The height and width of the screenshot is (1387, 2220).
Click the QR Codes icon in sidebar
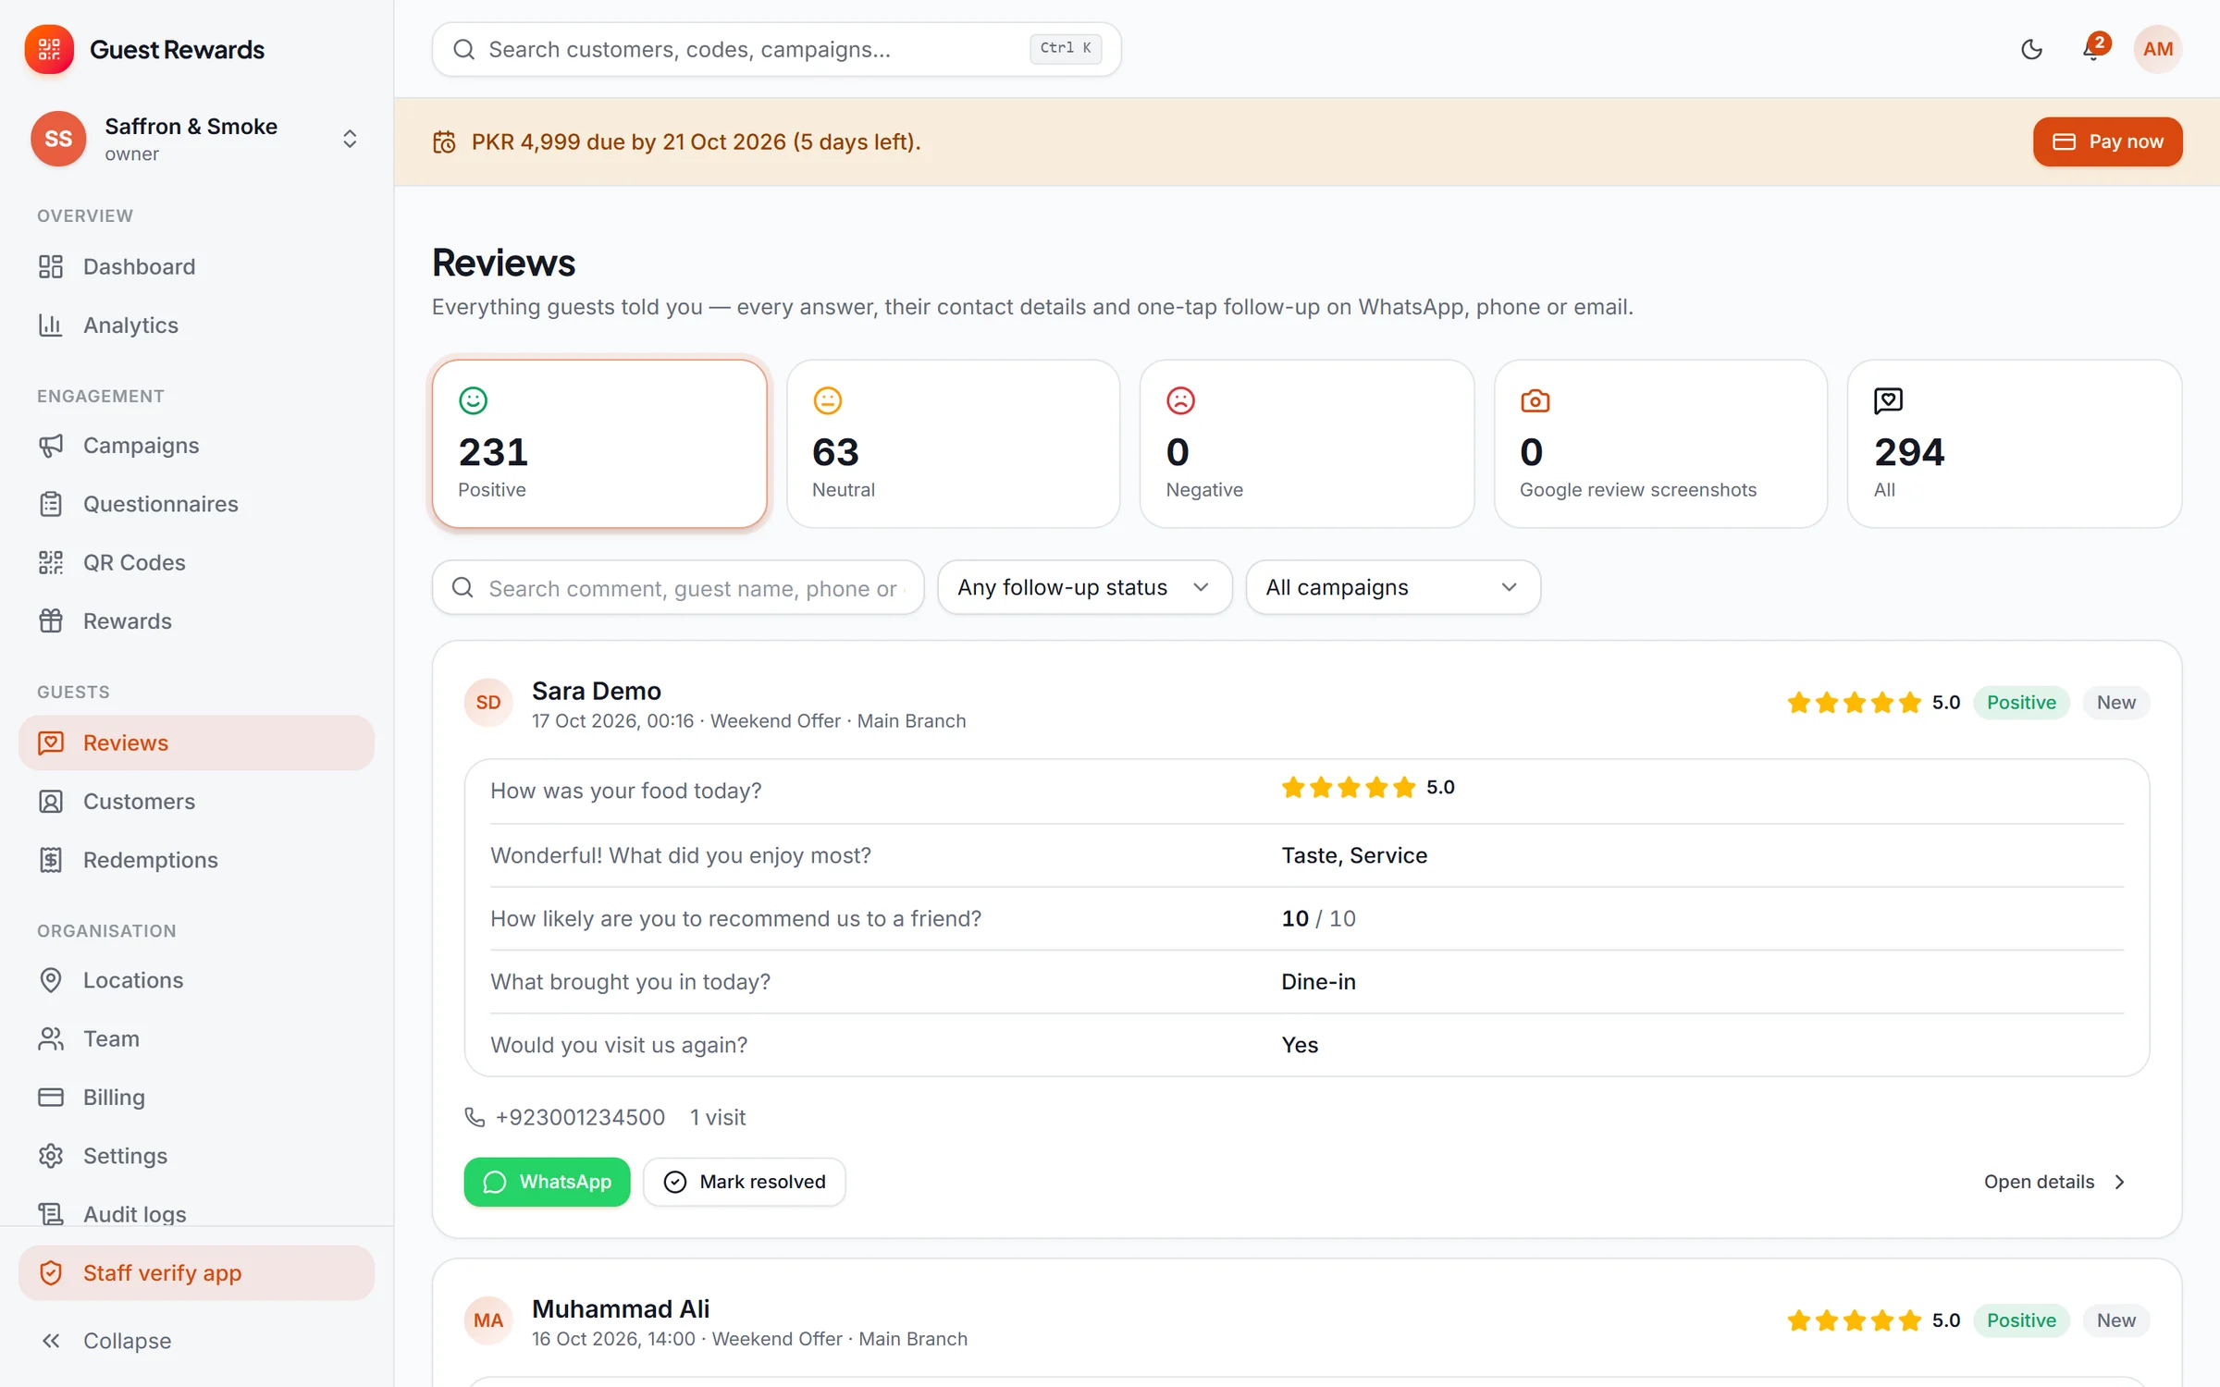pyautogui.click(x=51, y=562)
